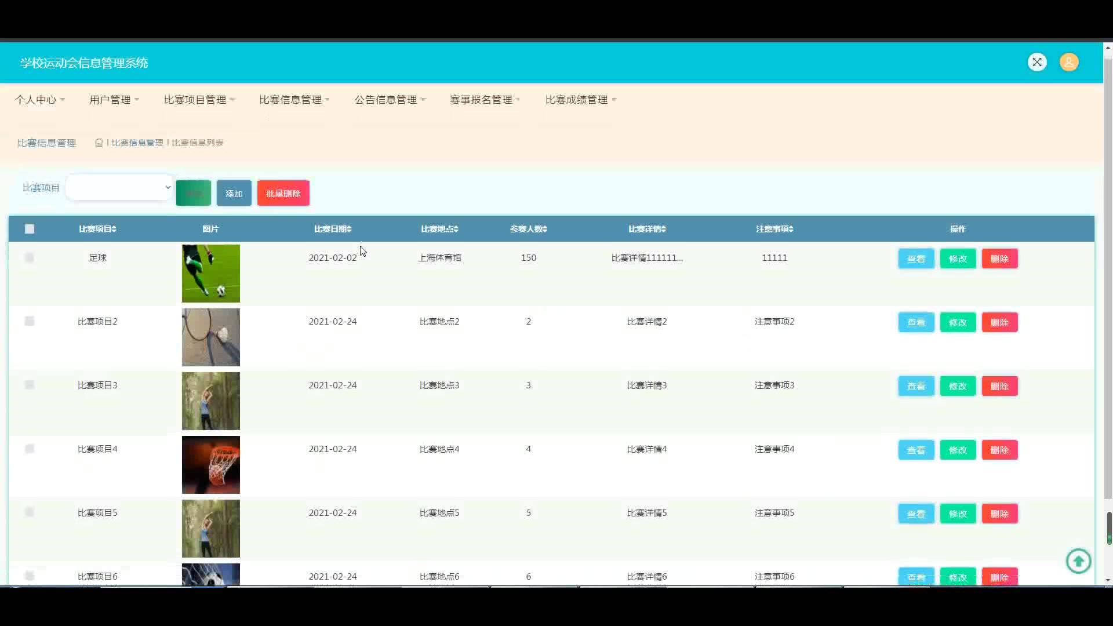
Task: Click the 150 participants cell
Action: [x=529, y=258]
